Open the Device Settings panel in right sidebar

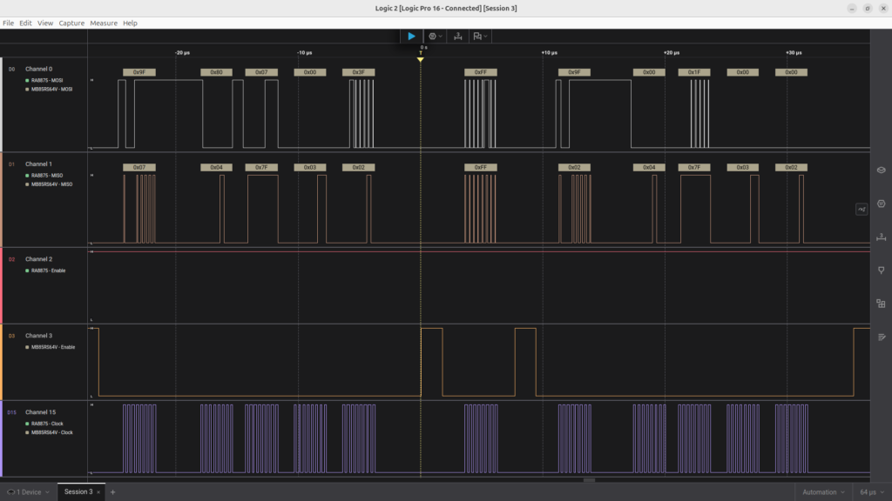click(x=882, y=170)
